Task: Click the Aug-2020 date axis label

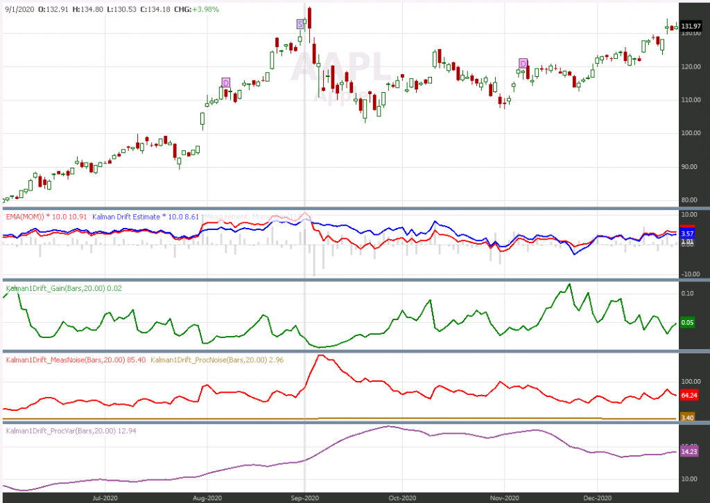Action: [207, 498]
